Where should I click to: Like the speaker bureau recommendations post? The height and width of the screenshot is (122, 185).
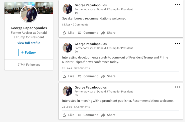pos(68,33)
